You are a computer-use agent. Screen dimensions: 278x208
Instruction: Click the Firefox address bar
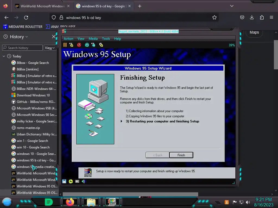(134, 18)
